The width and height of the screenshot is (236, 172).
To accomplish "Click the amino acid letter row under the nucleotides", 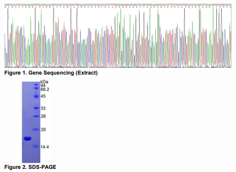I will (x=118, y=7).
